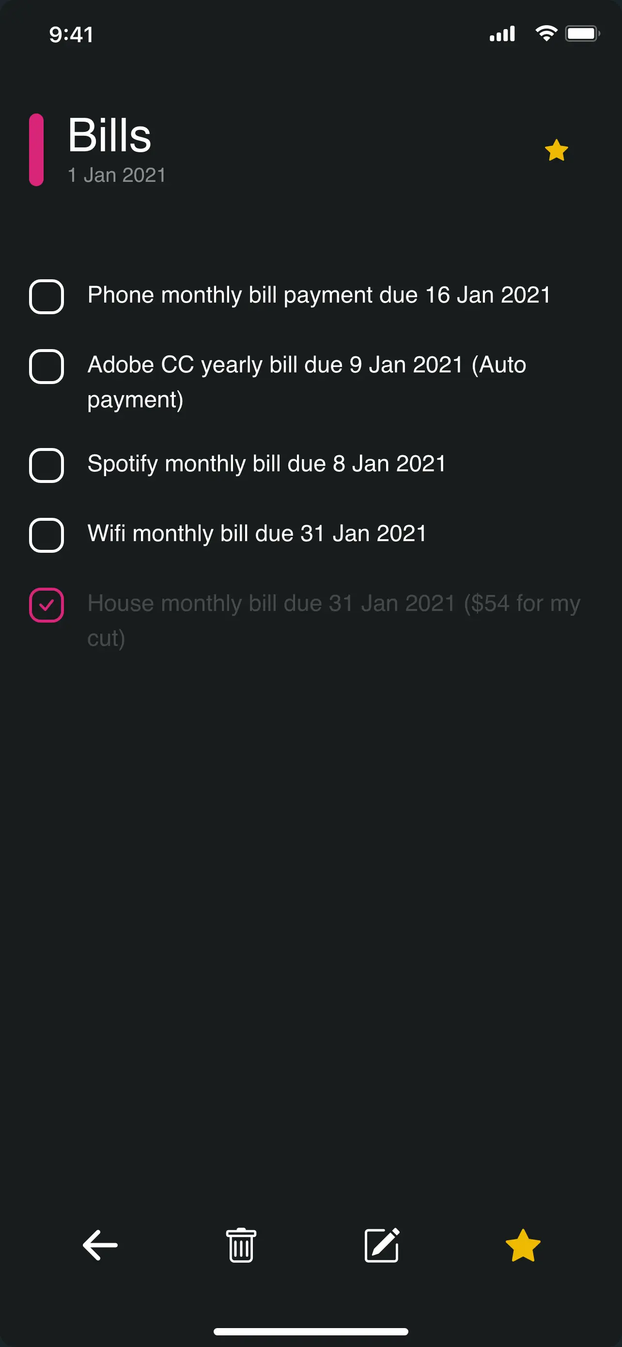Tap the yellow star beside Bills title
The height and width of the screenshot is (1347, 622).
556,151
